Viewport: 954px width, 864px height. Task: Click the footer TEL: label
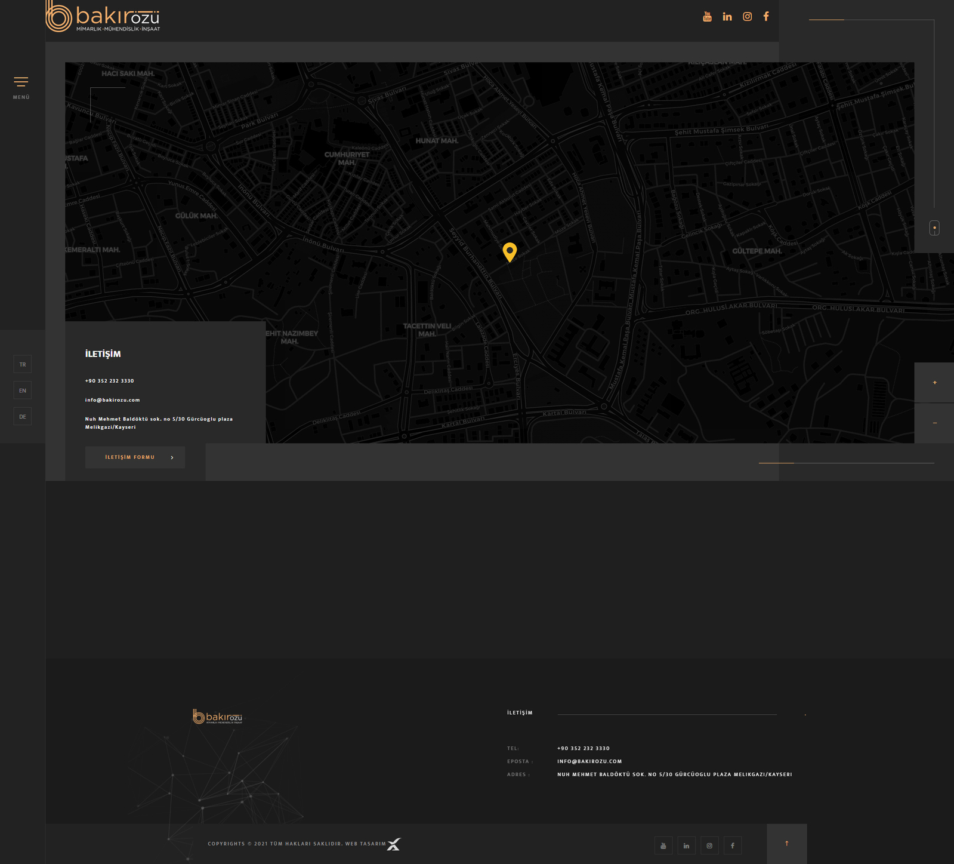pos(513,748)
